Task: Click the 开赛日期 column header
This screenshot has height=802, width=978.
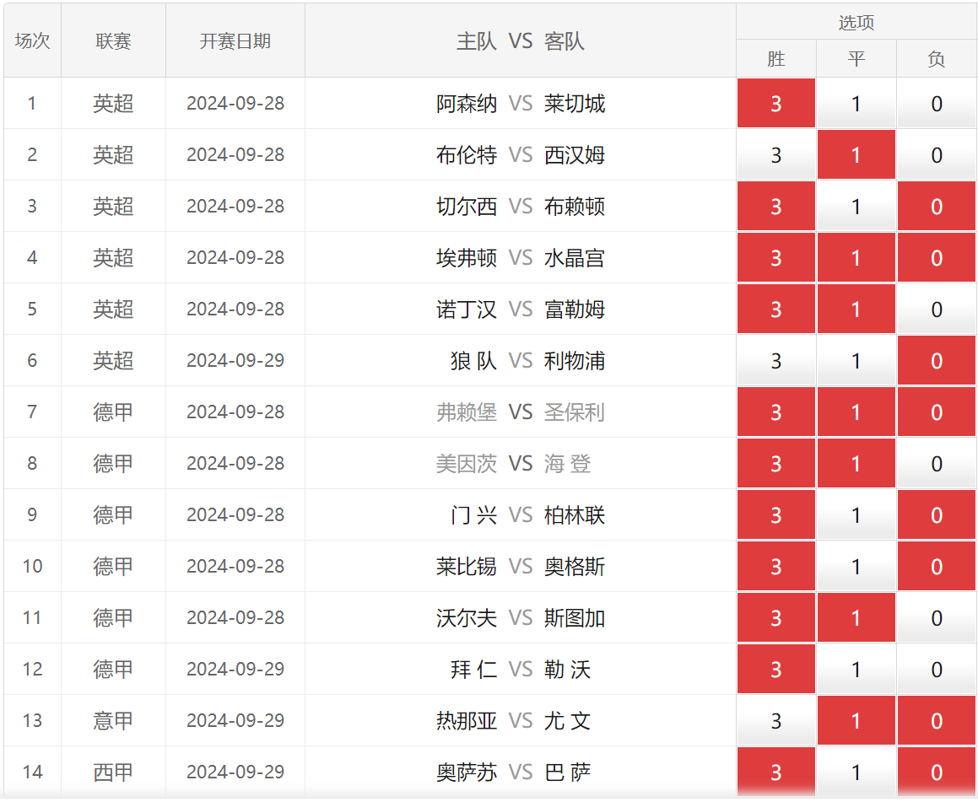Action: click(x=235, y=41)
